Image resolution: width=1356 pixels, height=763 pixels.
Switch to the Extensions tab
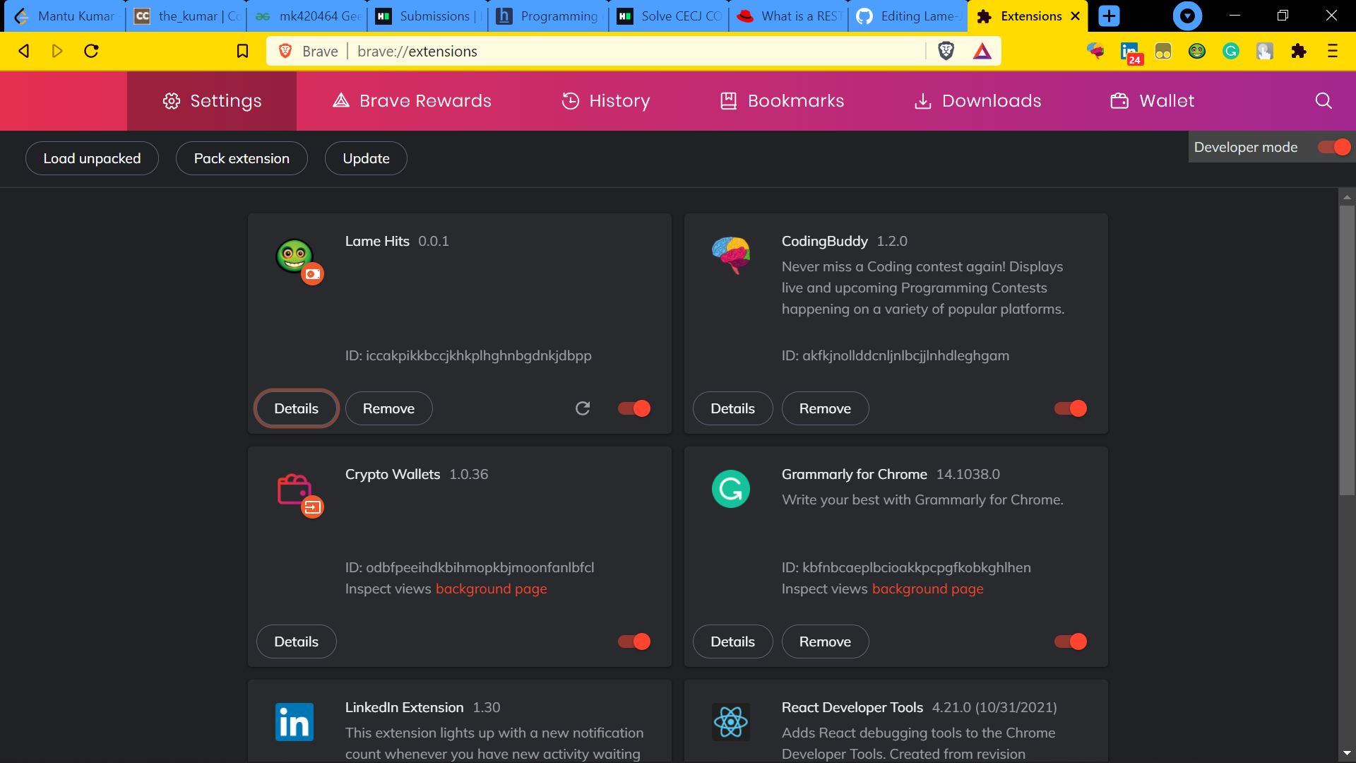click(x=1028, y=16)
